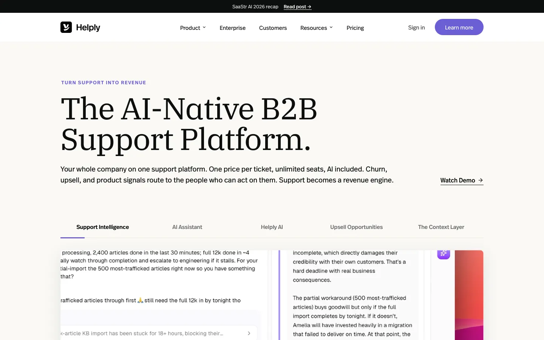Screen dimensions: 544x340
Task: Click the text 'The partial workaround (500 most-trafficked'
Action: pyautogui.click(x=349, y=298)
